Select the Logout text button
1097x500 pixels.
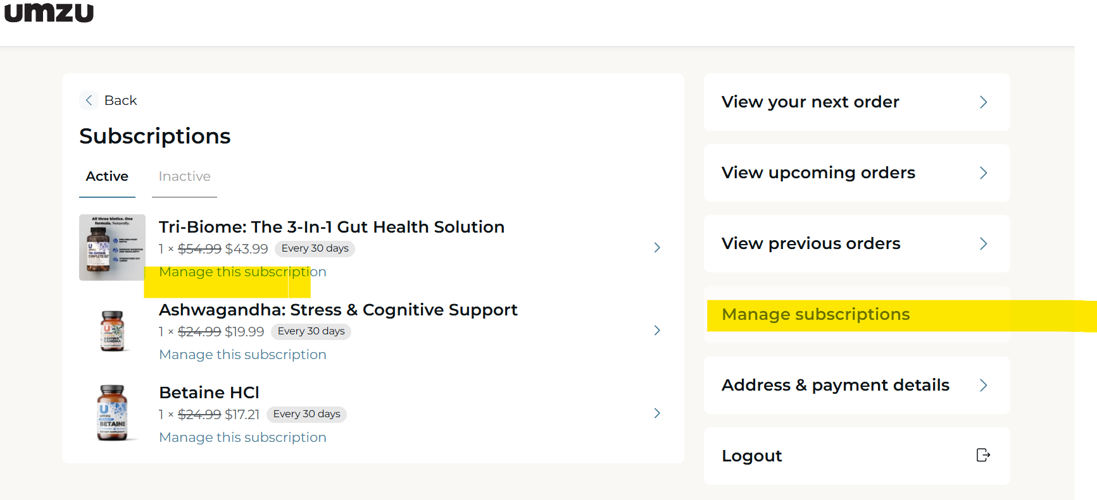click(751, 456)
